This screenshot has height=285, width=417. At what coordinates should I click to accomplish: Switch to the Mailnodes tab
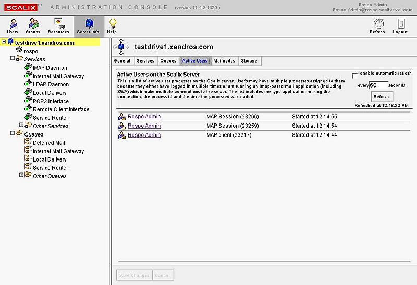click(224, 61)
